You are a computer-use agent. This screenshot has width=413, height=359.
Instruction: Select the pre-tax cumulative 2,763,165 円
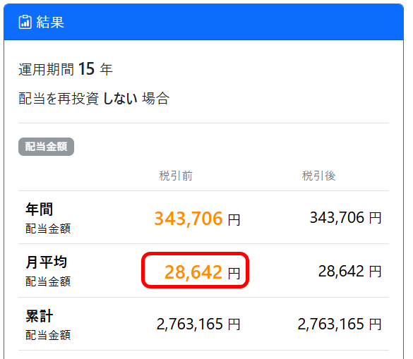[x=198, y=324]
